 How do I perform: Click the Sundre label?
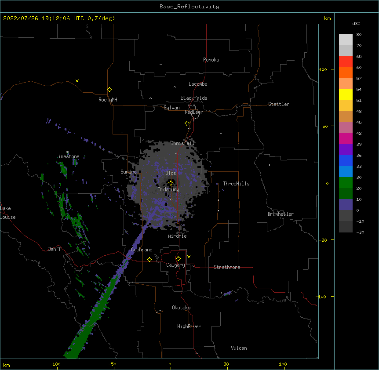click(128, 172)
